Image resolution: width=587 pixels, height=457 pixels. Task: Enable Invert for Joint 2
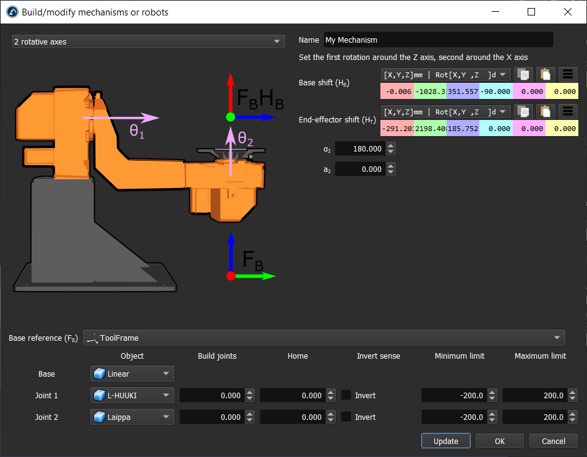(346, 417)
